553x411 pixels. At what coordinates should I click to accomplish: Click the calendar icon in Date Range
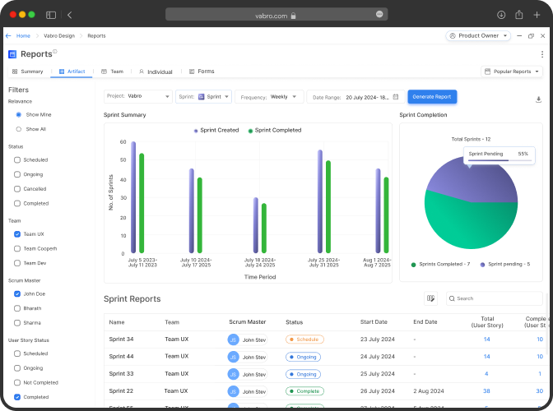(x=396, y=97)
